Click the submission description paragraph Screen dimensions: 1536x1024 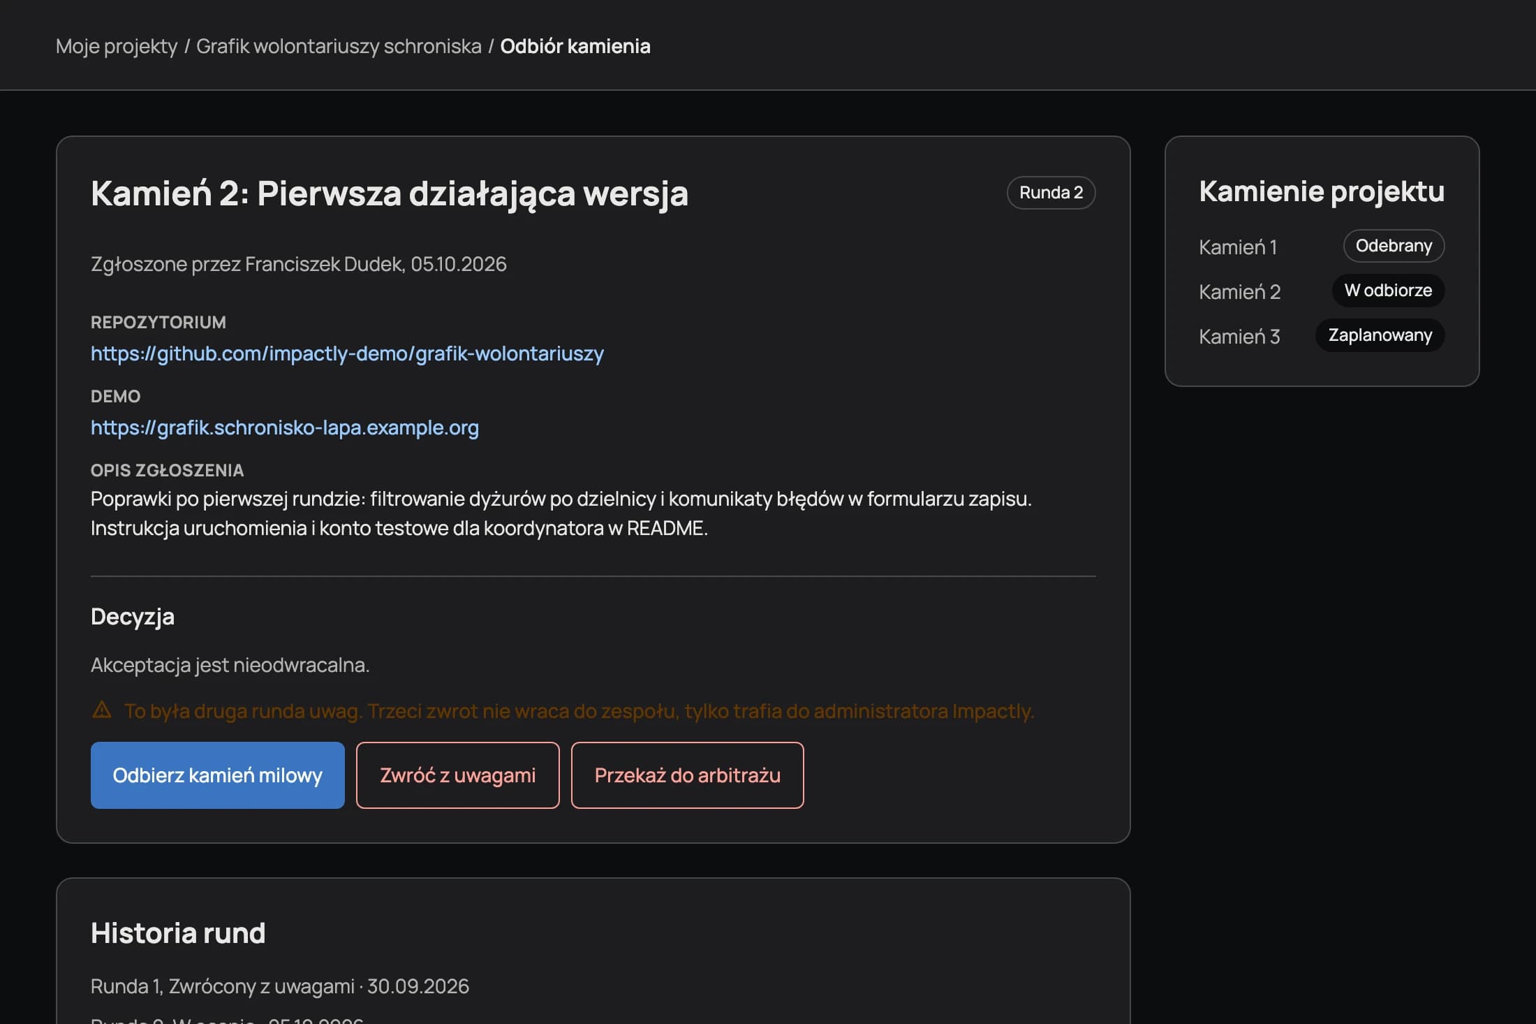(x=561, y=513)
